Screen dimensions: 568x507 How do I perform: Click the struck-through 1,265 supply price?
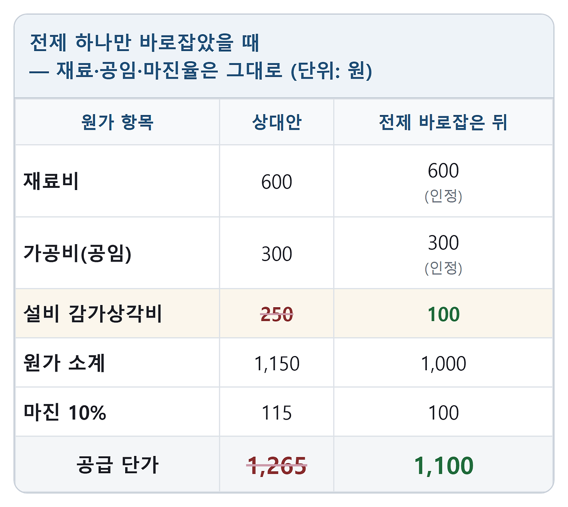click(x=277, y=466)
